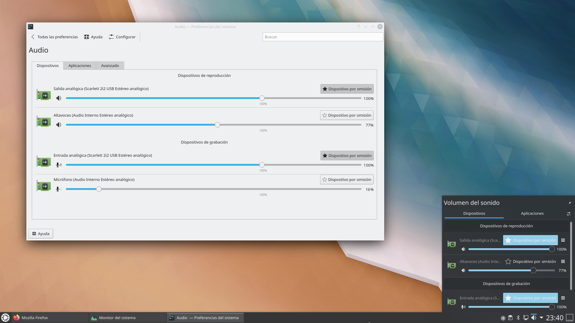The height and width of the screenshot is (323, 575).
Task: Focus the Buscar search field
Action: pyautogui.click(x=323, y=37)
